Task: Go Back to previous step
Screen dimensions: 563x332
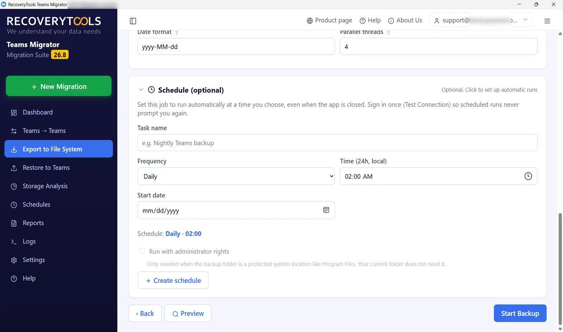Action: [145, 313]
